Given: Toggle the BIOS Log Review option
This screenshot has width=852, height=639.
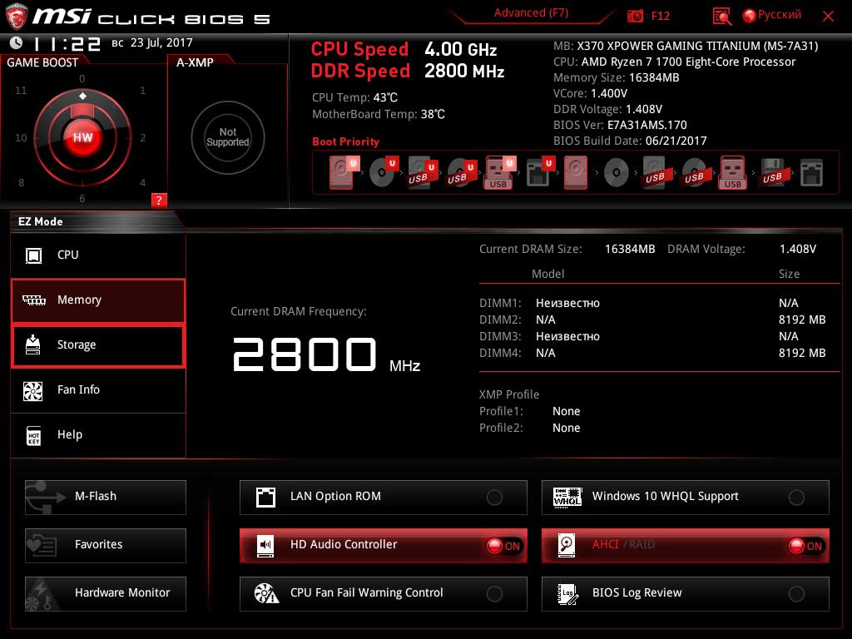Looking at the screenshot, I should click(x=796, y=594).
